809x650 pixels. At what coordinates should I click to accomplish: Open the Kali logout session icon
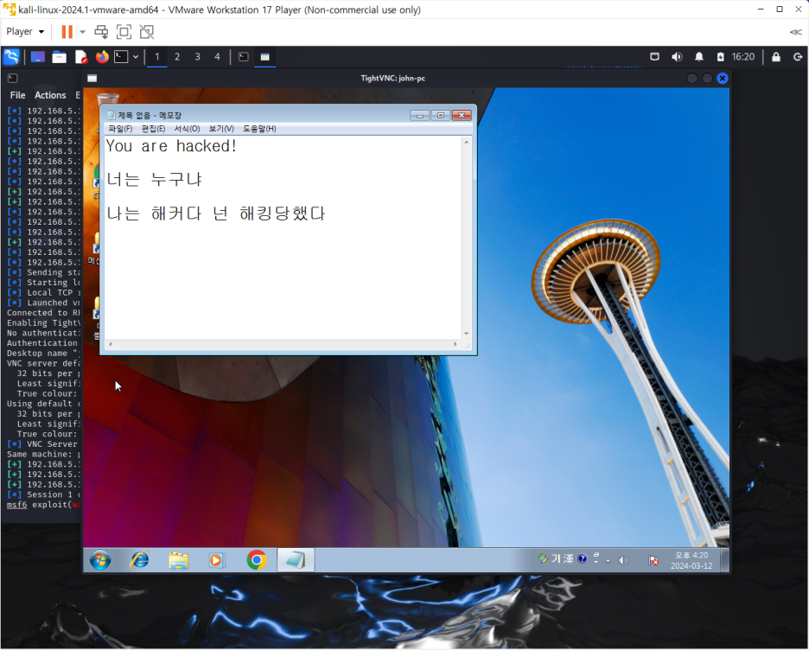pos(798,57)
